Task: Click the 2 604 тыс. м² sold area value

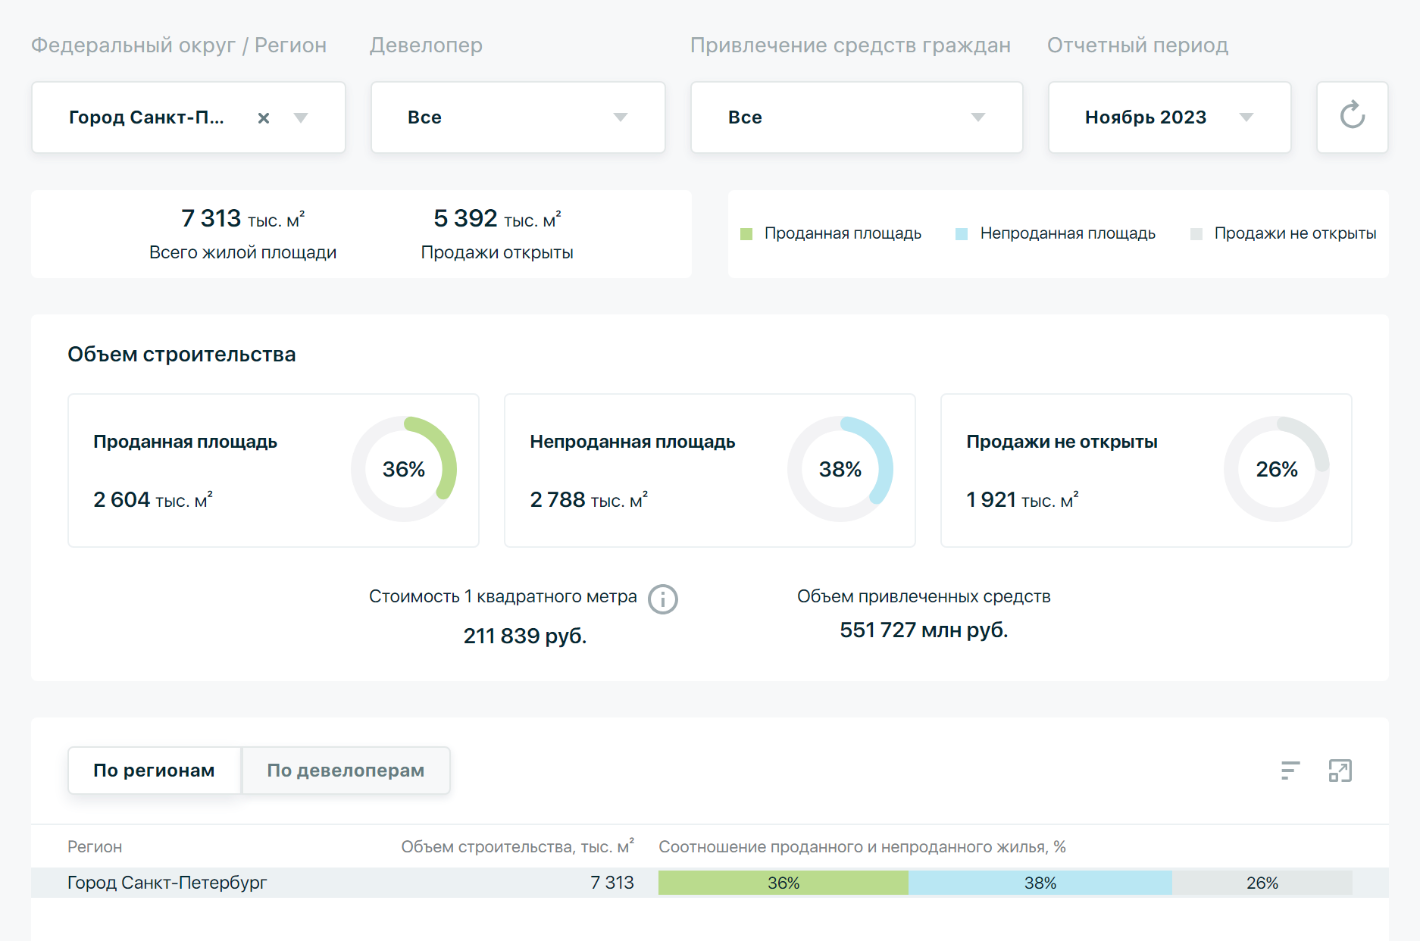Action: [x=153, y=500]
